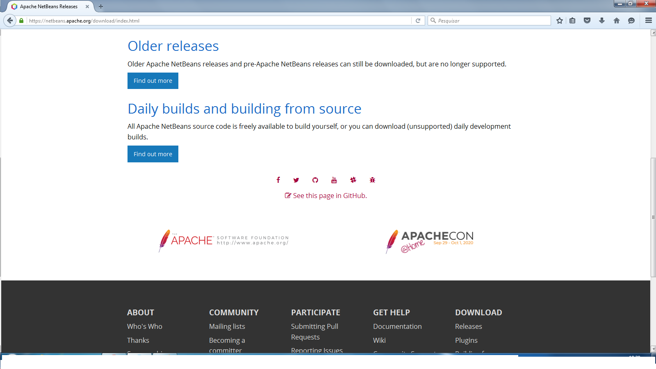This screenshot has height=369, width=656.
Task: Click the Pesquisar search field
Action: 489,20
